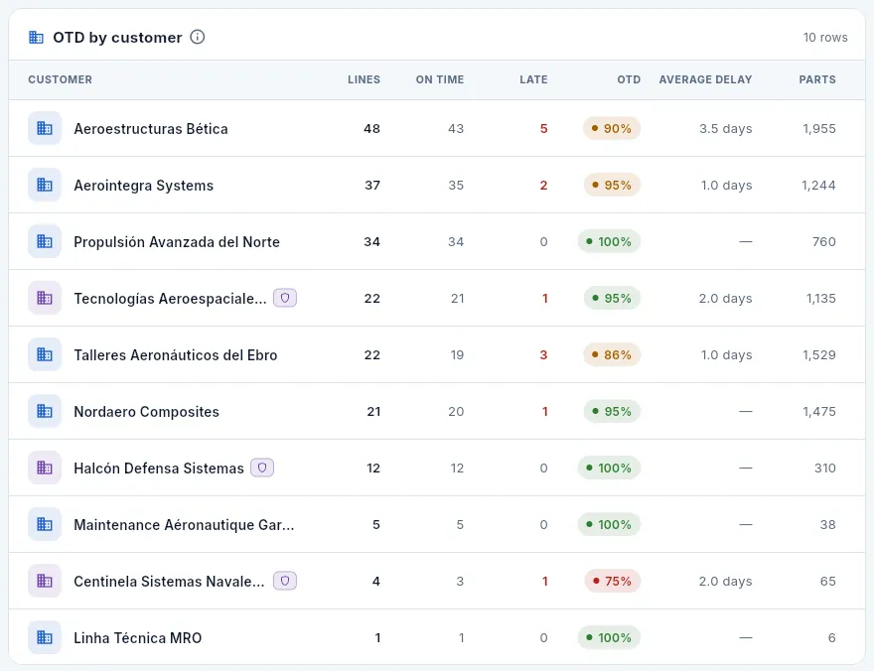The width and height of the screenshot is (874, 671).
Task: Click the 100% OTD badge for Linha Técnica MRO
Action: [x=609, y=637]
